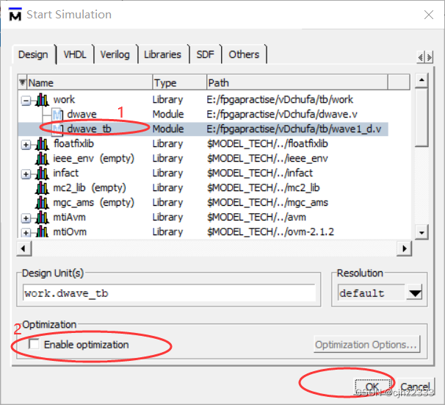Image resolution: width=445 pixels, height=405 pixels.
Task: Click the mgc_ams library icon
Action: (42, 203)
